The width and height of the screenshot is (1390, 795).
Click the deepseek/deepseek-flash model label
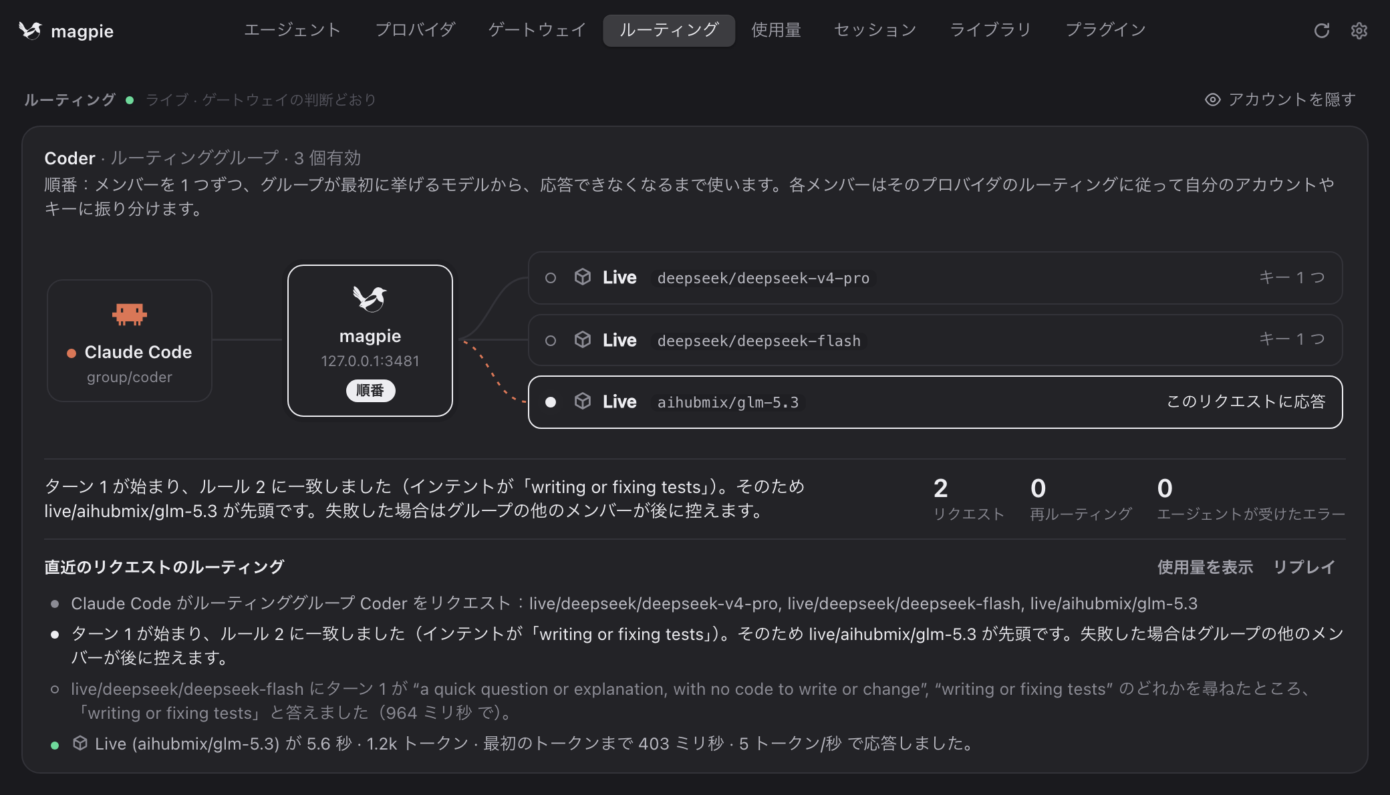tap(758, 341)
